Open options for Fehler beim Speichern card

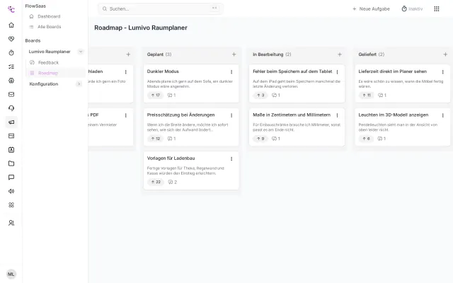[x=337, y=72]
